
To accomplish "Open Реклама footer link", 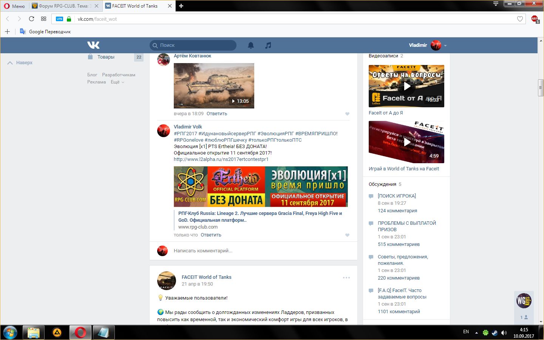I will tap(96, 82).
